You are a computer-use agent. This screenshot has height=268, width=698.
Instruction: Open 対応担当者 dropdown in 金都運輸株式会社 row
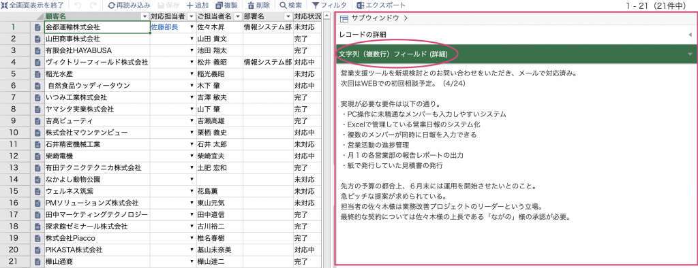pyautogui.click(x=192, y=27)
